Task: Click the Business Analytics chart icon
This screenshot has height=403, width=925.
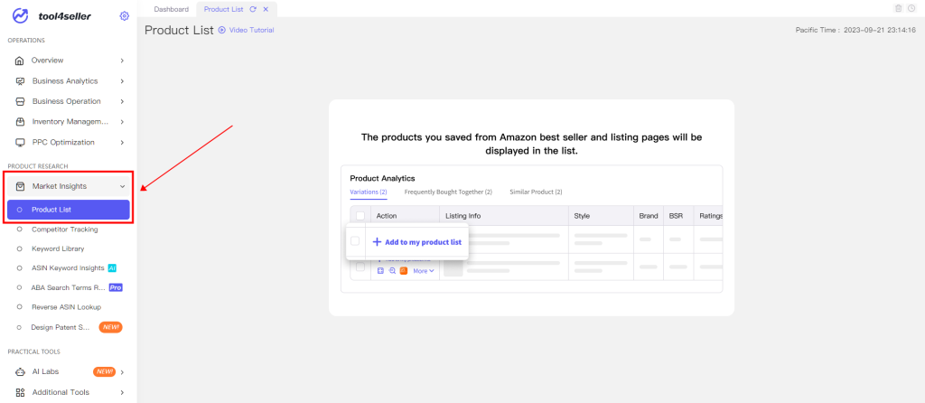Action: click(x=20, y=81)
